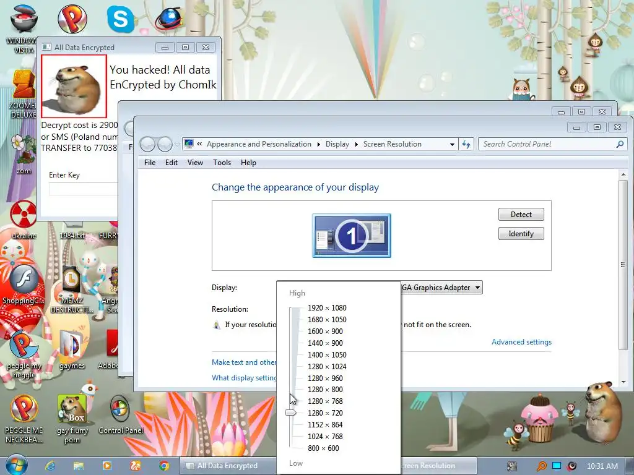Image resolution: width=634 pixels, height=475 pixels.
Task: Expand the Display adapter dropdown
Action: pos(477,288)
